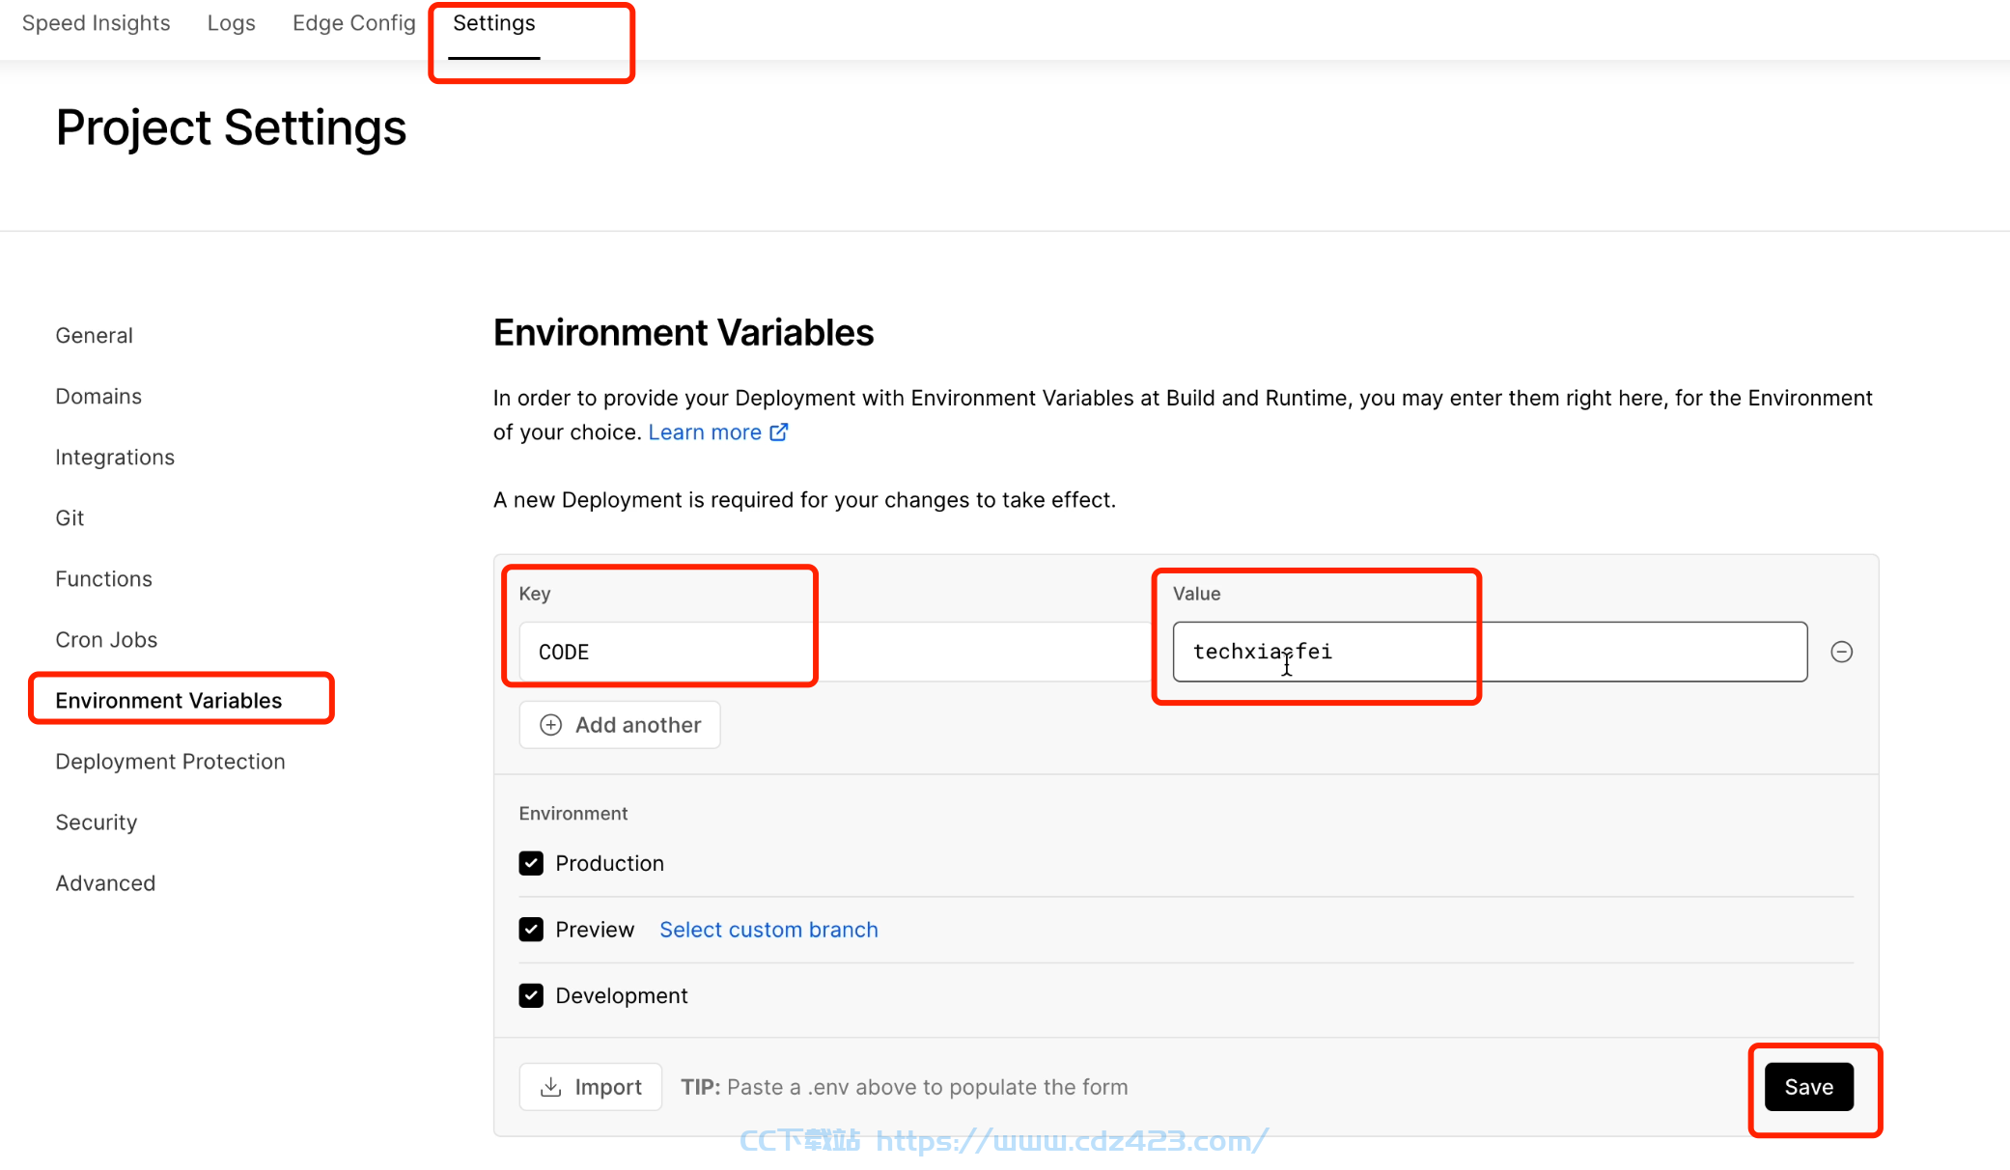The height and width of the screenshot is (1170, 2010).
Task: Uncheck the Preview environment checkbox
Action: [x=531, y=930]
